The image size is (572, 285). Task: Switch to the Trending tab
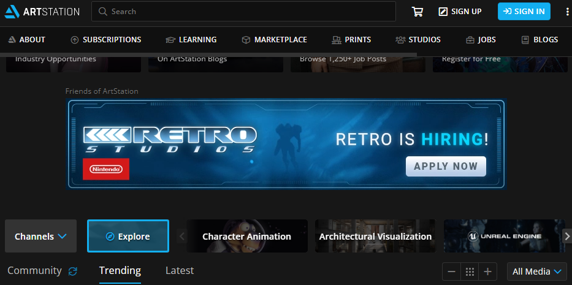(x=120, y=271)
